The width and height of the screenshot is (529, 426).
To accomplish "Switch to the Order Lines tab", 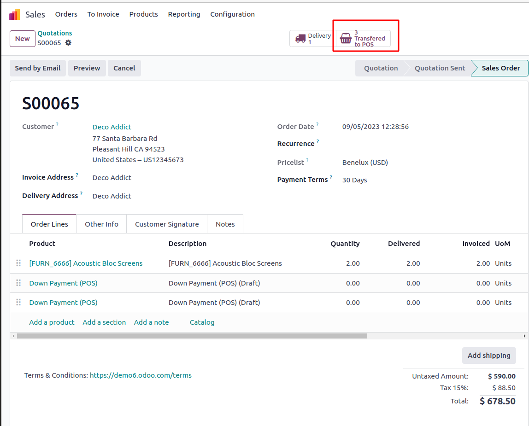I will 49,224.
